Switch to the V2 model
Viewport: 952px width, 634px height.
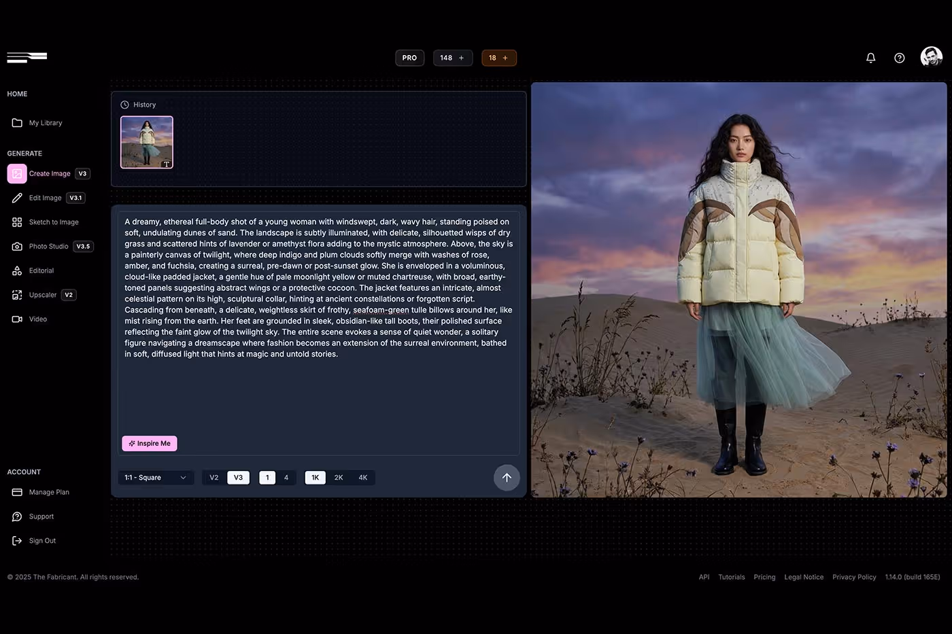click(214, 477)
